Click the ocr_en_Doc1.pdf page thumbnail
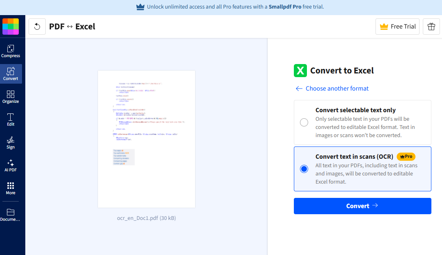The image size is (442, 255). tap(146, 139)
